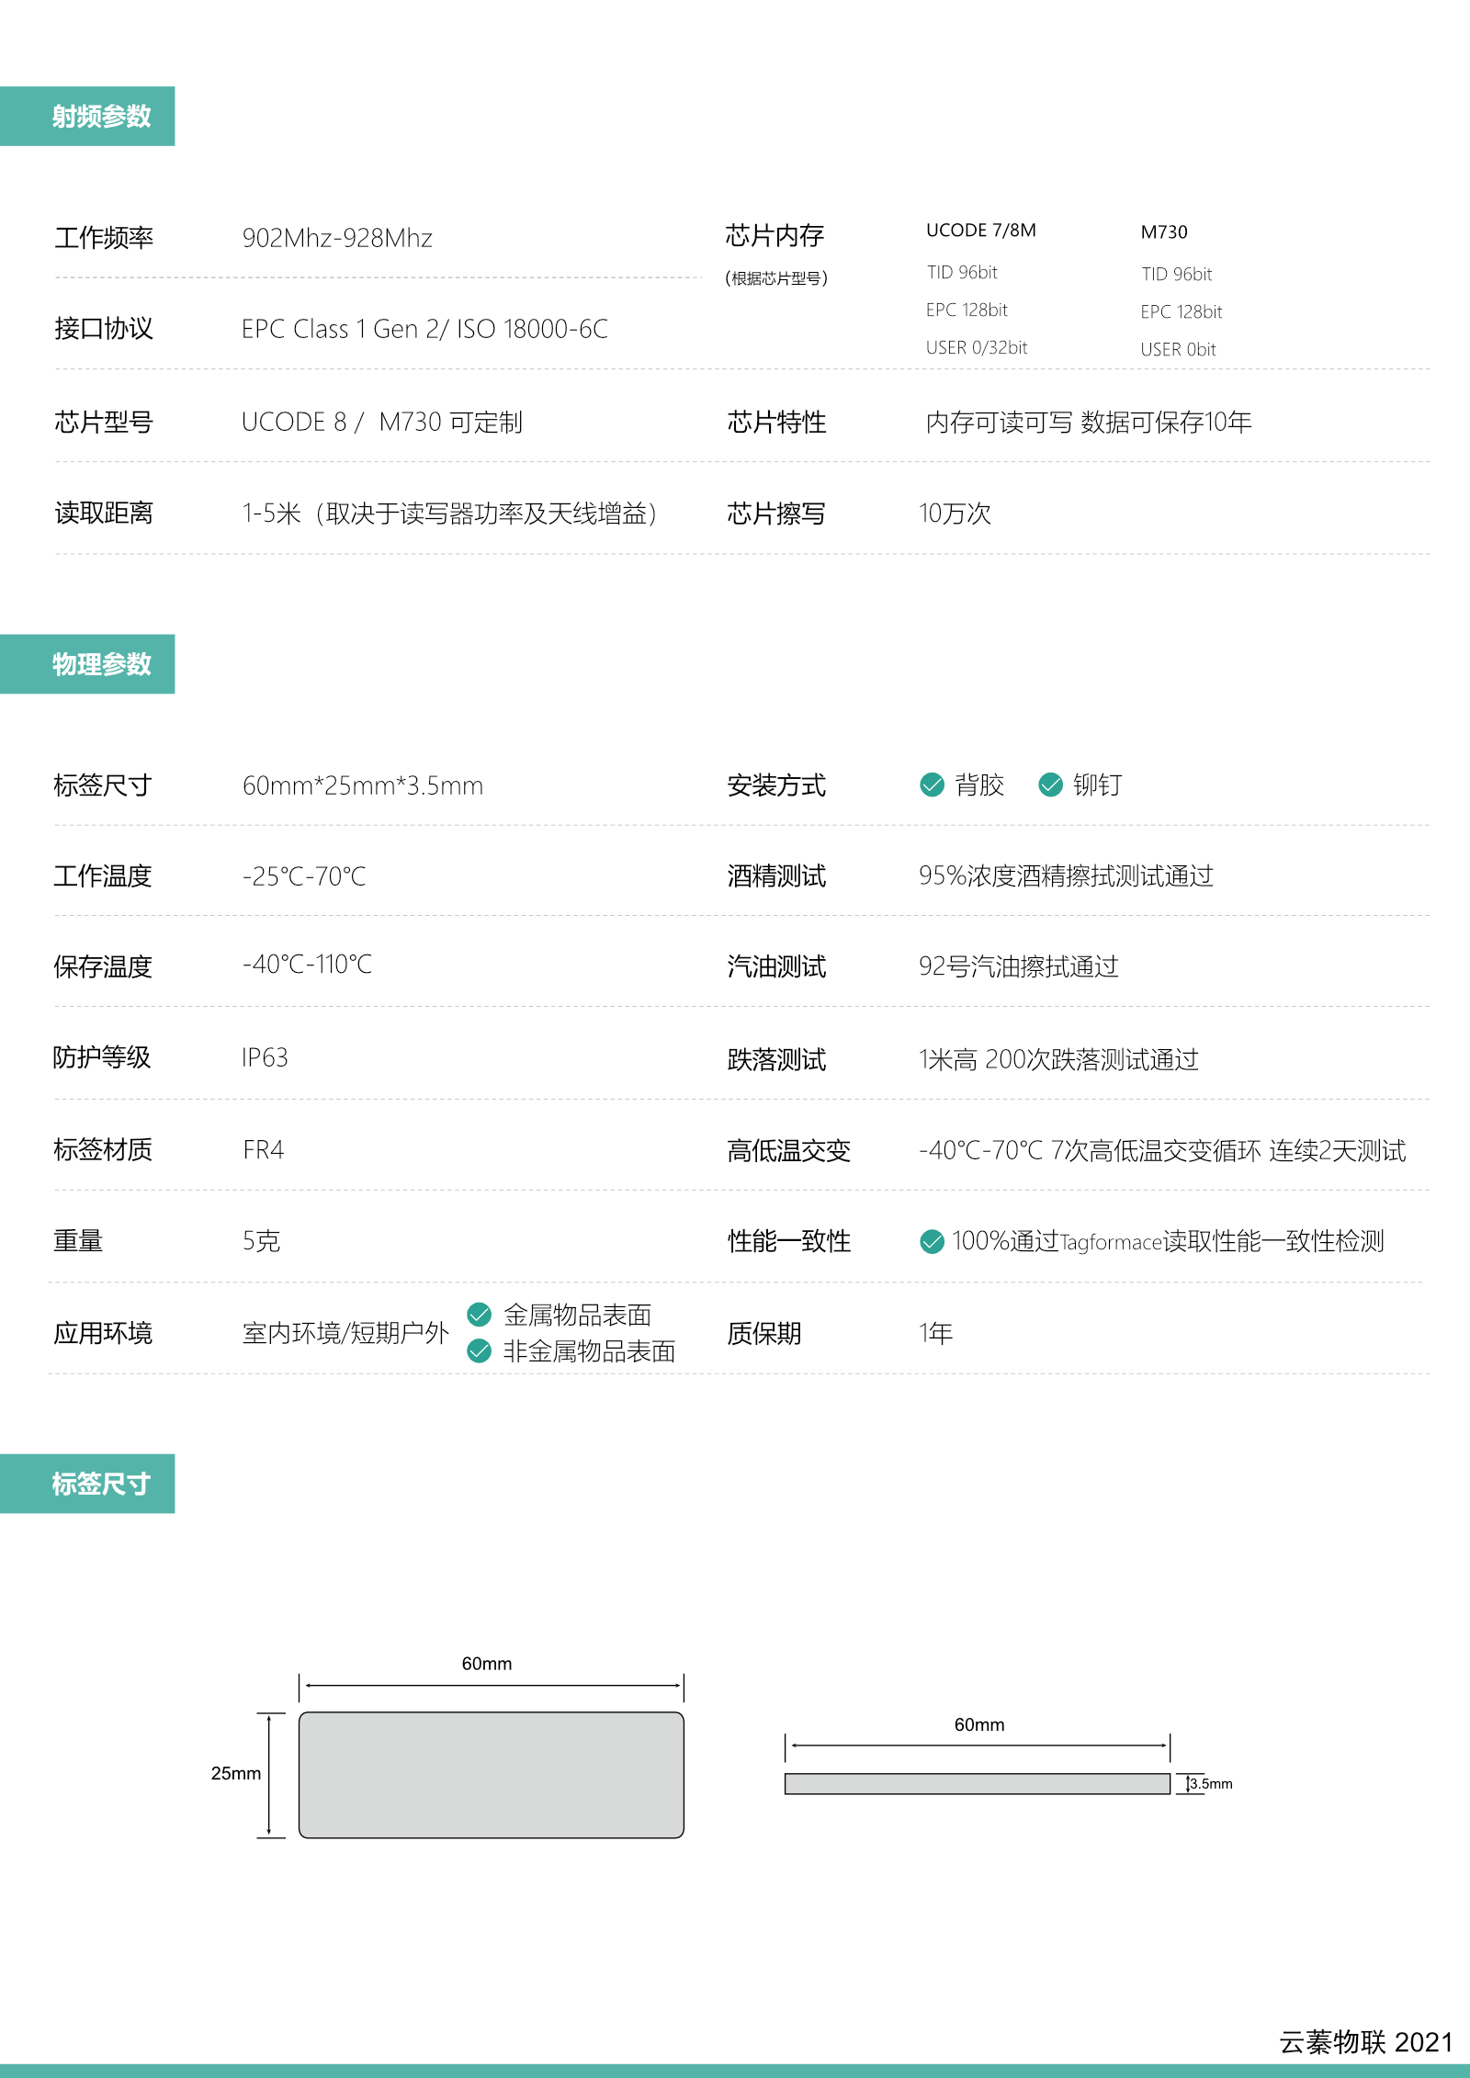Click EPC 128bit under M730
1470x2078 pixels.
pyautogui.click(x=1181, y=311)
